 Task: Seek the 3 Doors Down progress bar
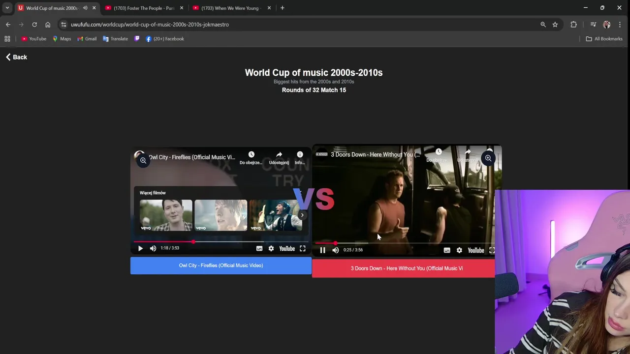[405, 243]
